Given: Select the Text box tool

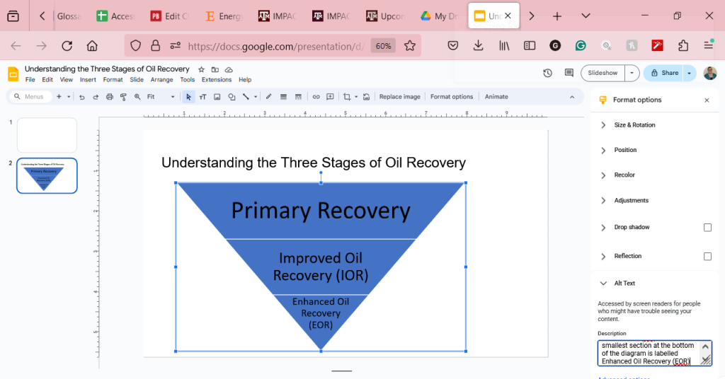Looking at the screenshot, I should pos(202,97).
